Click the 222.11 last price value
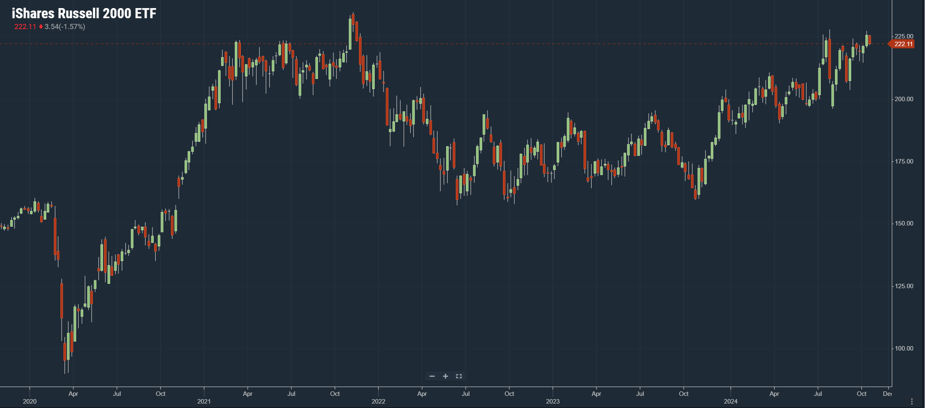925x408 pixels. pos(25,27)
